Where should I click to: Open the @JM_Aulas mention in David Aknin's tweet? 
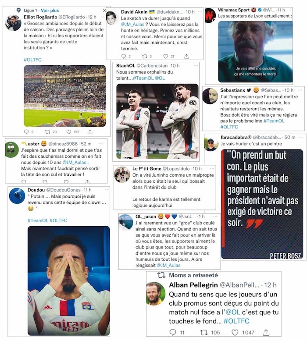pyautogui.click(x=133, y=25)
